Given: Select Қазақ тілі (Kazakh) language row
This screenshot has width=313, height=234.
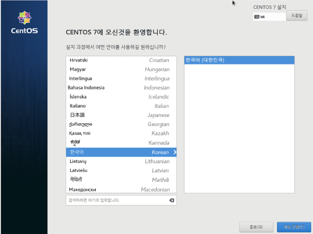Looking at the screenshot, I should tap(121, 134).
